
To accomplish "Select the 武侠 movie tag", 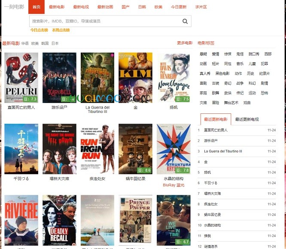I will point(228,93).
